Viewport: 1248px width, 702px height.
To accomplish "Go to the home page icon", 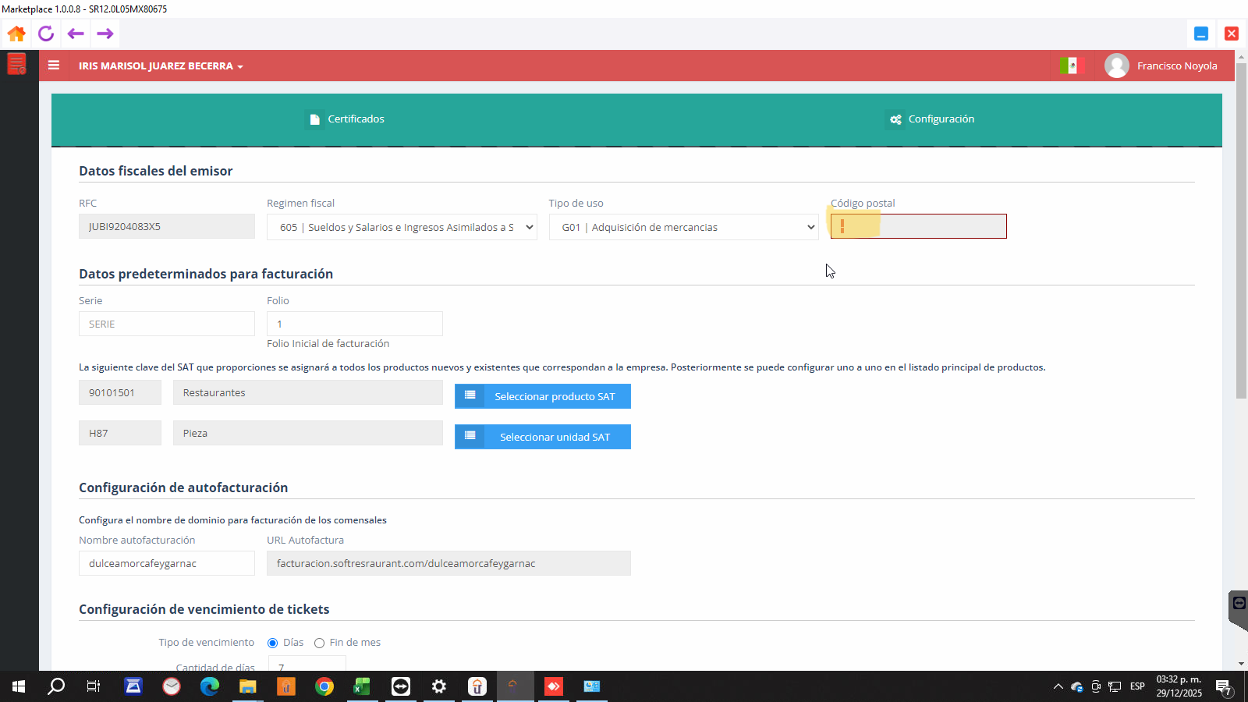I will [16, 34].
